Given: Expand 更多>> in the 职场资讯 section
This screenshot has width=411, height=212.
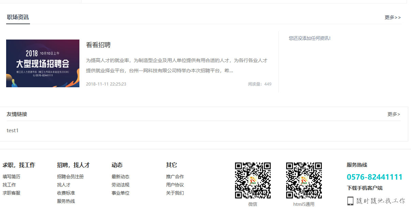Looking at the screenshot, I should pyautogui.click(x=393, y=17).
